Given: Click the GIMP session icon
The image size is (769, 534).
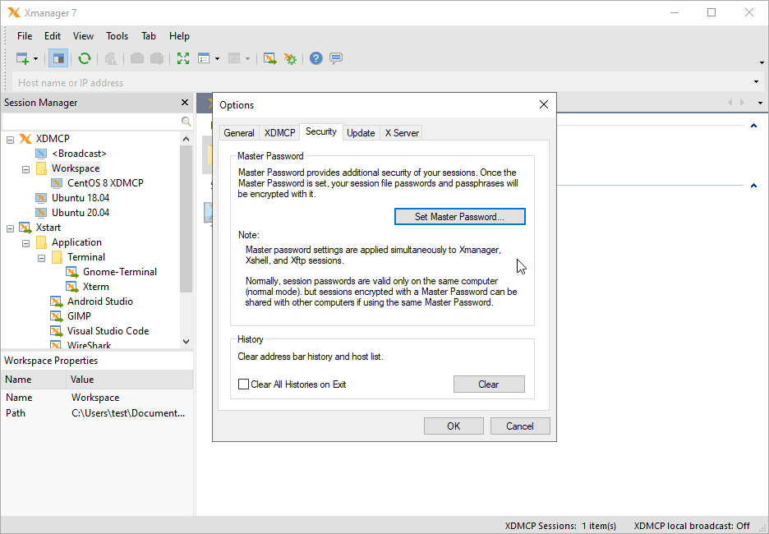Looking at the screenshot, I should click(x=57, y=316).
